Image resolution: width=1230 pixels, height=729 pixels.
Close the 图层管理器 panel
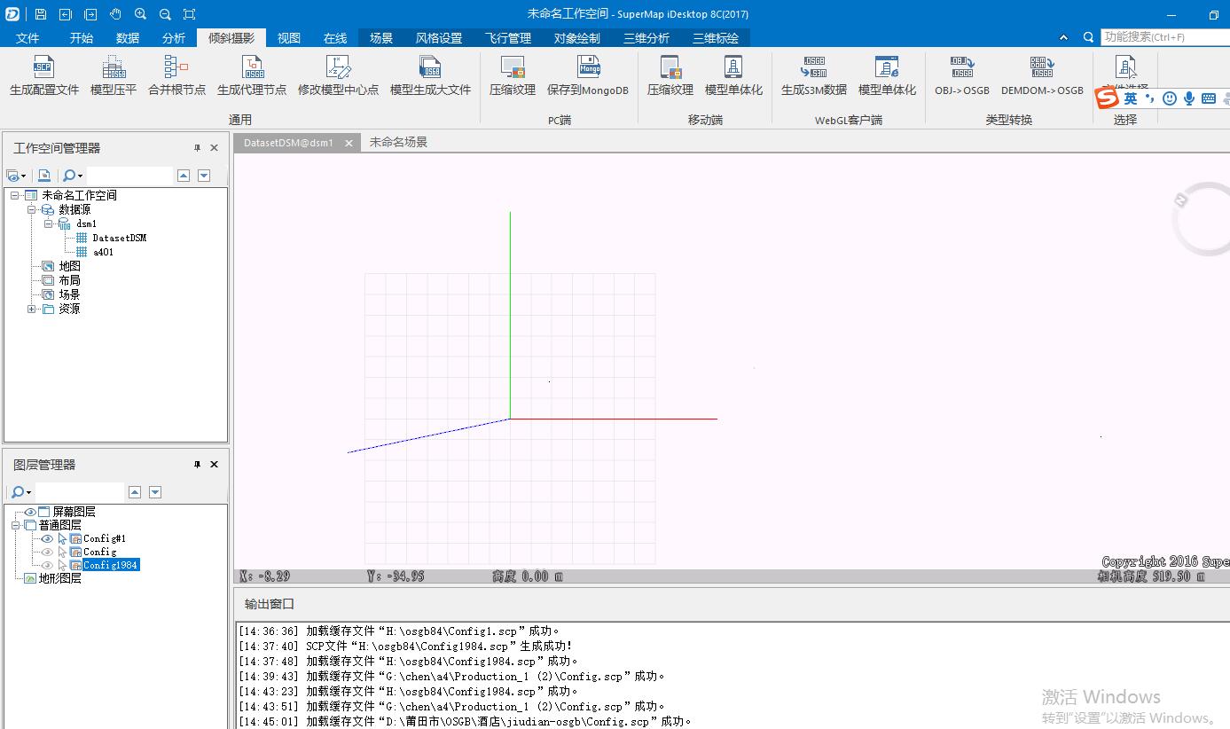point(214,465)
